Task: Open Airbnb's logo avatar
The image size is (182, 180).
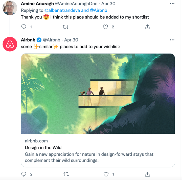Action: [10, 44]
